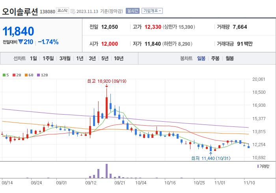Click the 최저 11,440 (10/31) annotation
Viewport: 276px width, 193px height.
pyautogui.click(x=211, y=158)
